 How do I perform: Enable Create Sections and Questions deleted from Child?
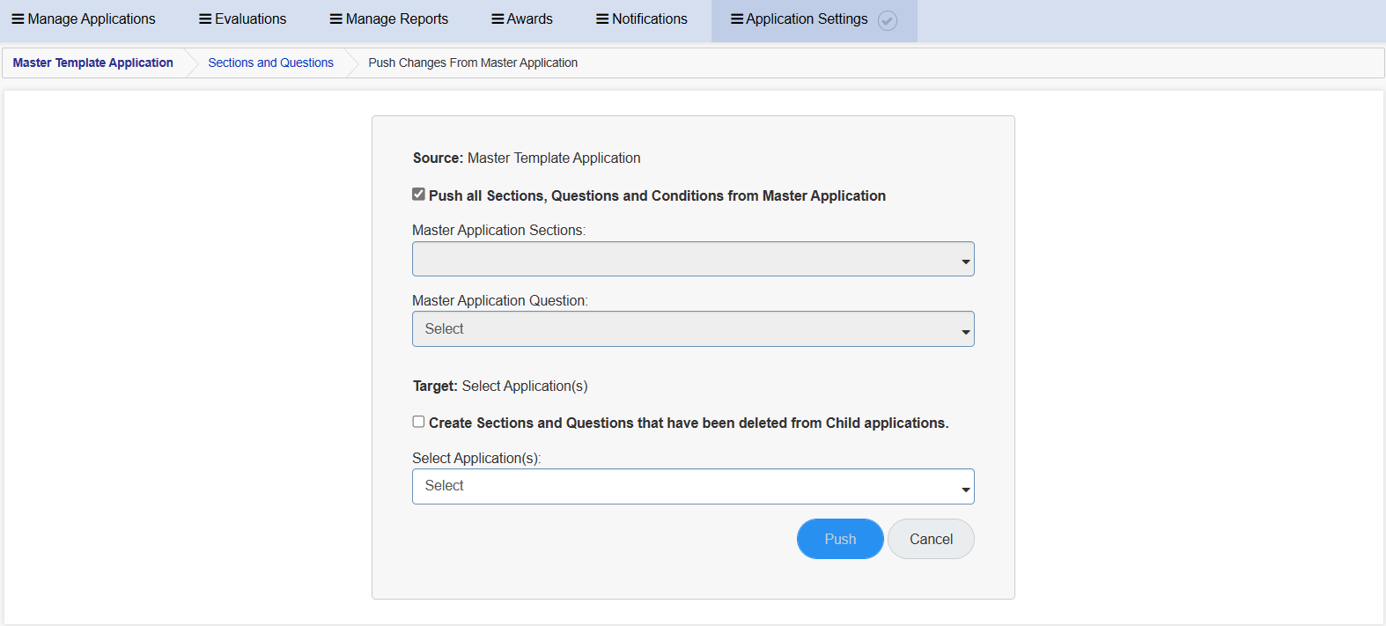coord(419,422)
